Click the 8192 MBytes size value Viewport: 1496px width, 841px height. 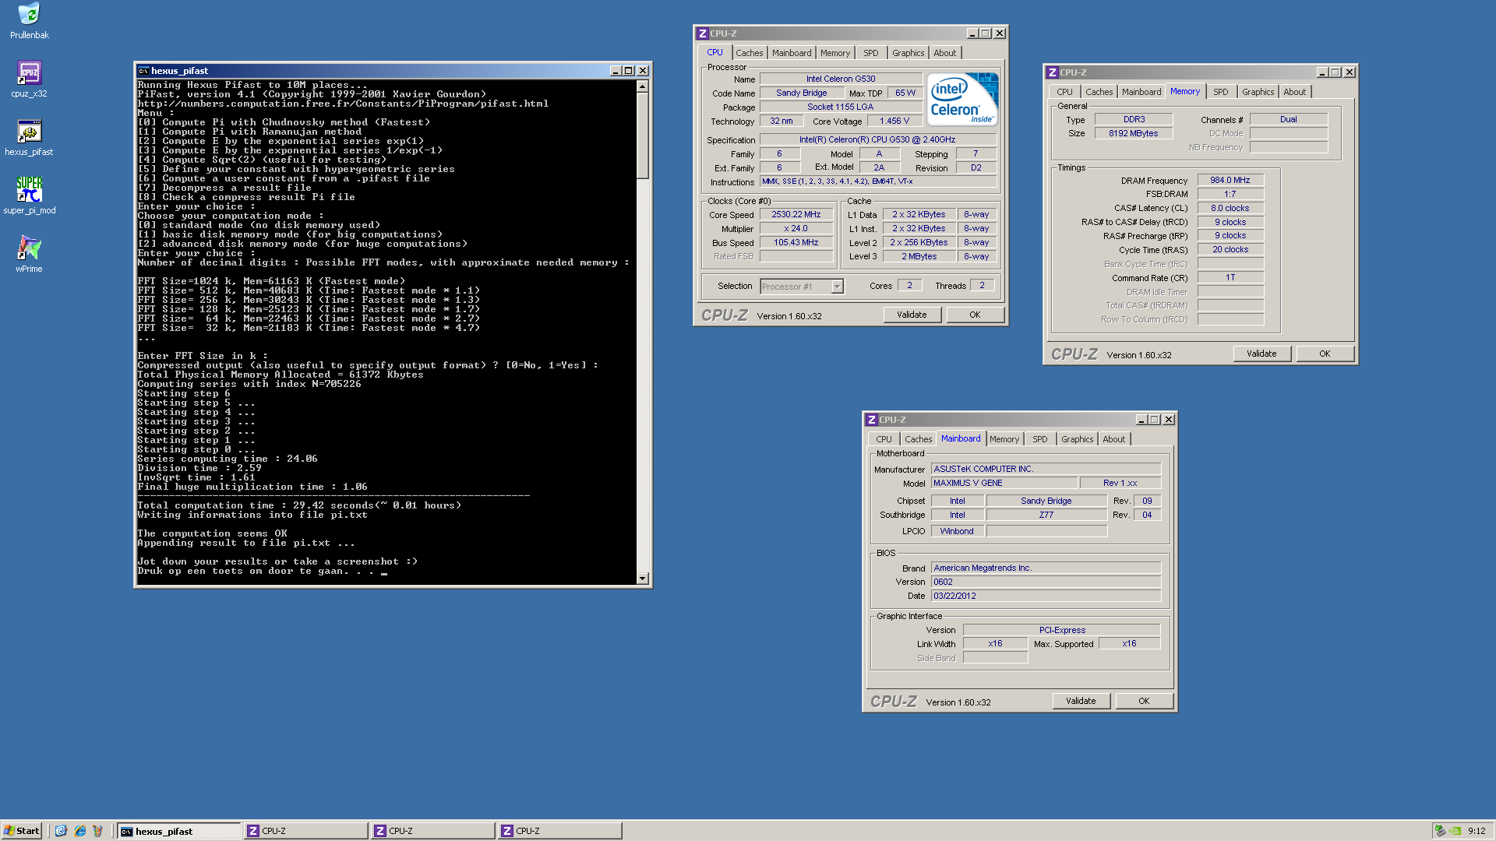tap(1134, 133)
